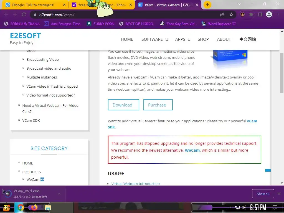Go to HOME in site navigation

click(127, 39)
